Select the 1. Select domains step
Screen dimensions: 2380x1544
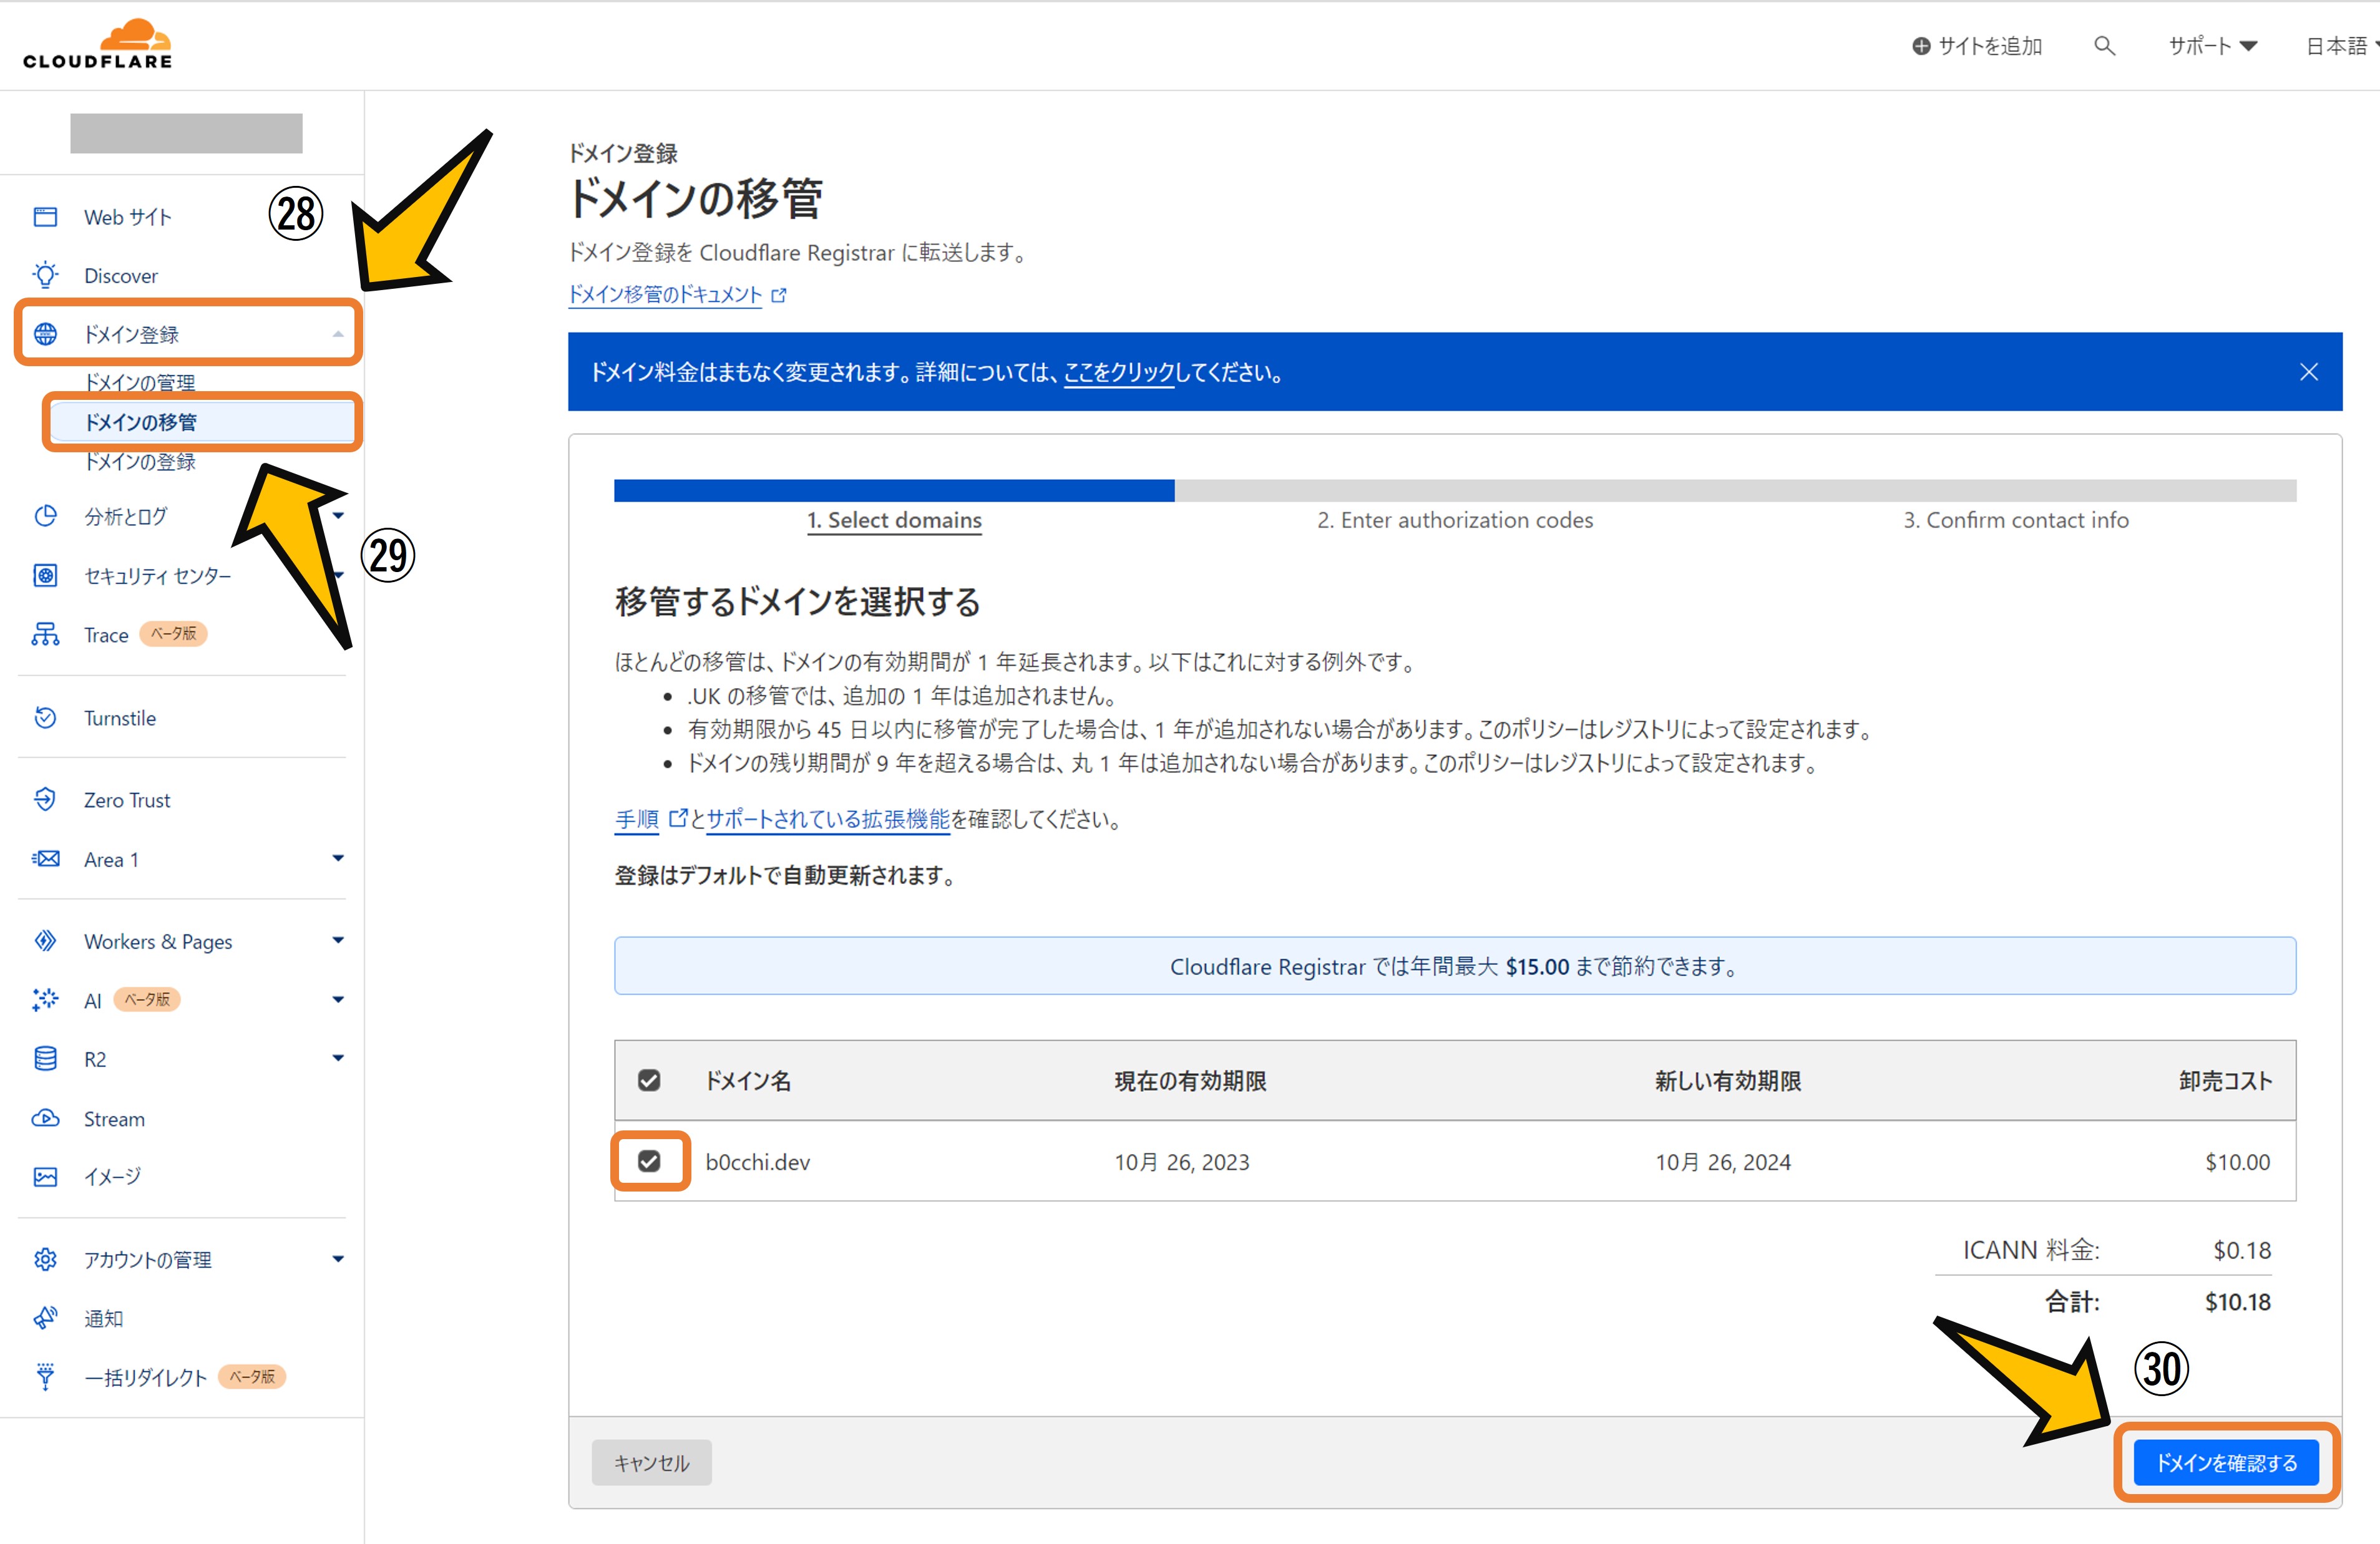[894, 520]
